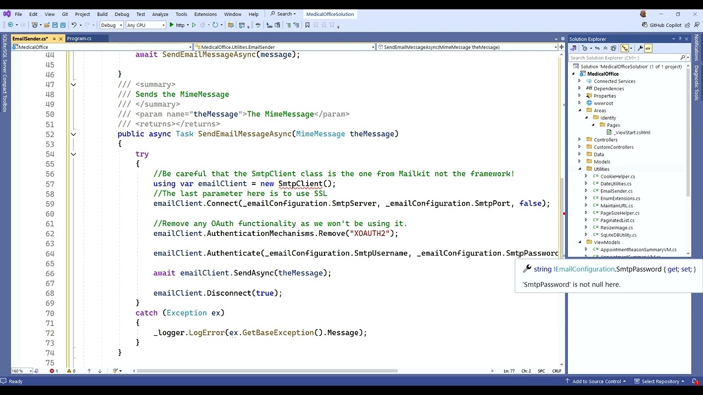Close the Solution Explorer panel

(x=687, y=39)
